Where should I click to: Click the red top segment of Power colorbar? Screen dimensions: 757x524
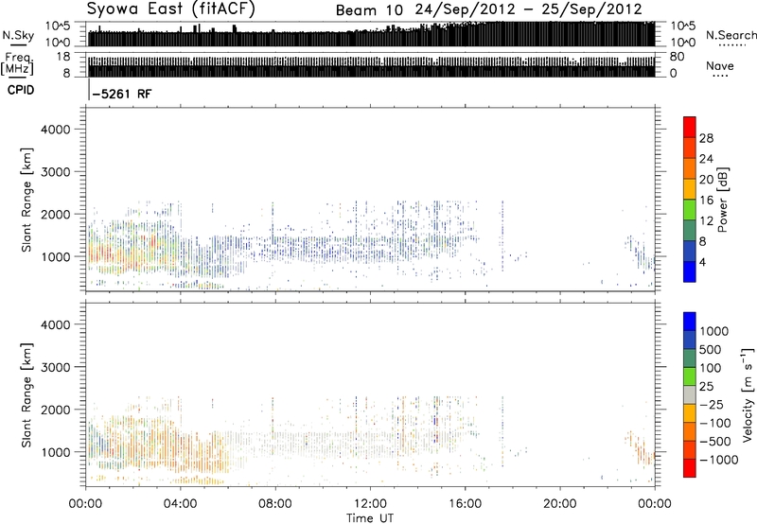tap(690, 127)
